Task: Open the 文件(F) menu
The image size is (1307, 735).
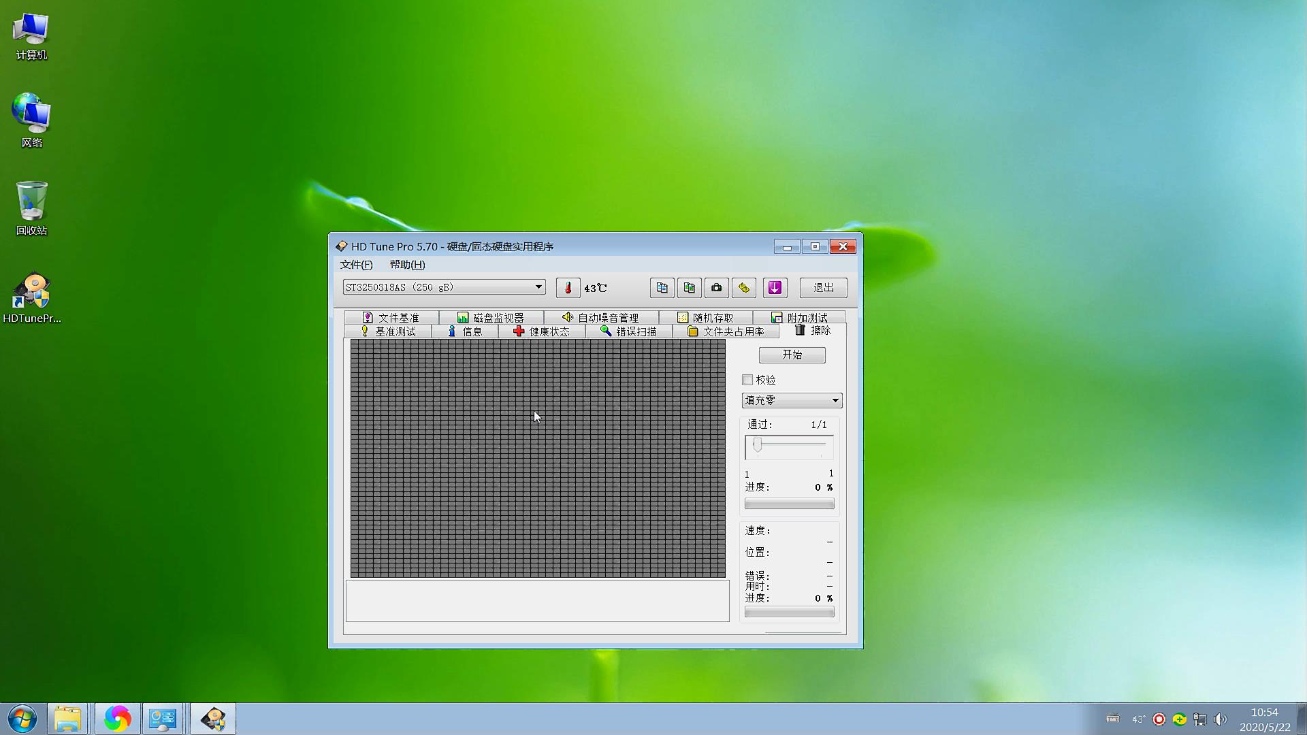Action: pos(356,265)
